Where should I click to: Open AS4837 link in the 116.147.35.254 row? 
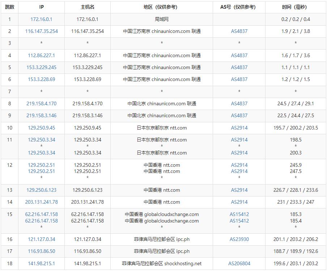pyautogui.click(x=239, y=31)
